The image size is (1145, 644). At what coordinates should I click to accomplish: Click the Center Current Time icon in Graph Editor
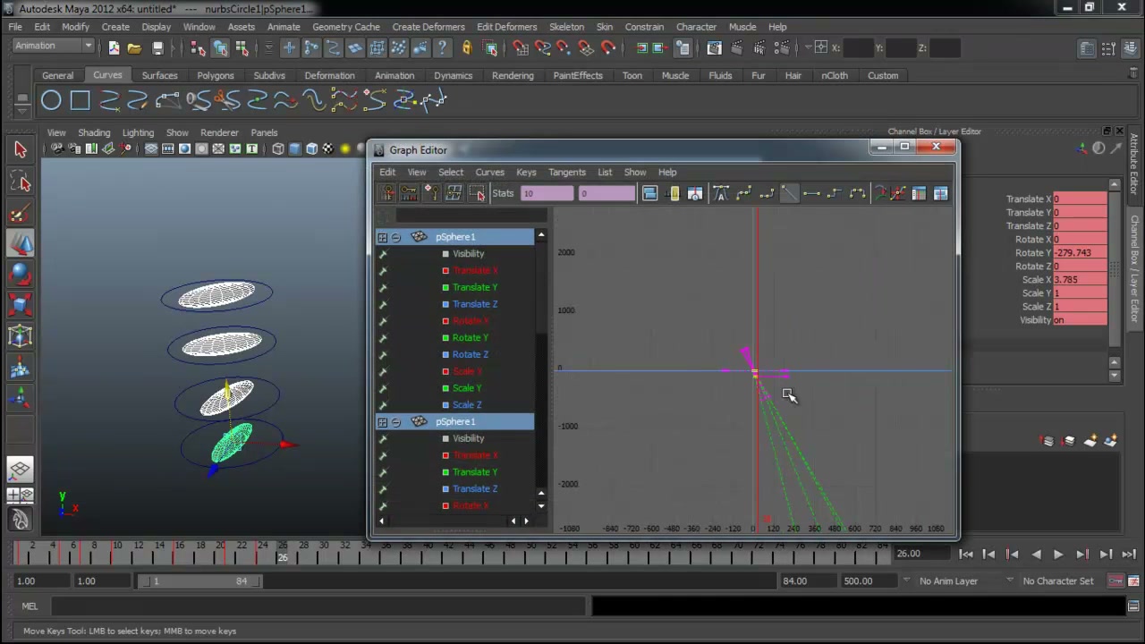695,193
